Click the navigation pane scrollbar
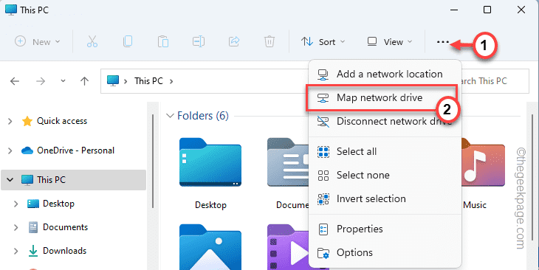 pyautogui.click(x=153, y=162)
